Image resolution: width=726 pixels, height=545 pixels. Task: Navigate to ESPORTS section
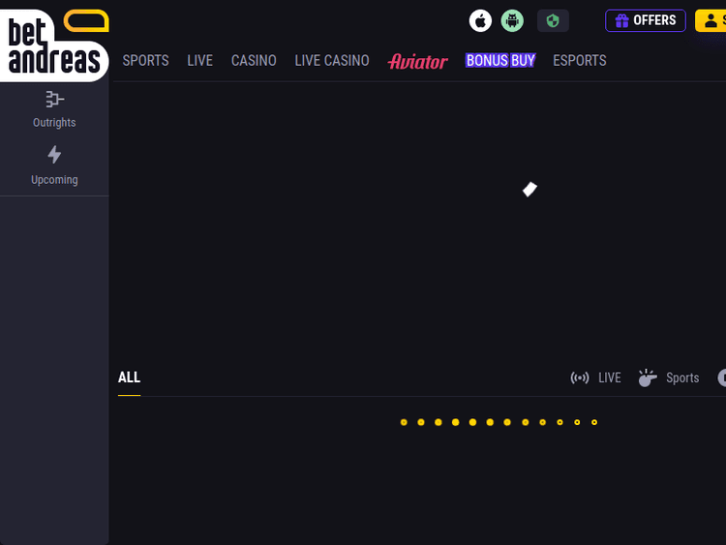[x=579, y=60]
